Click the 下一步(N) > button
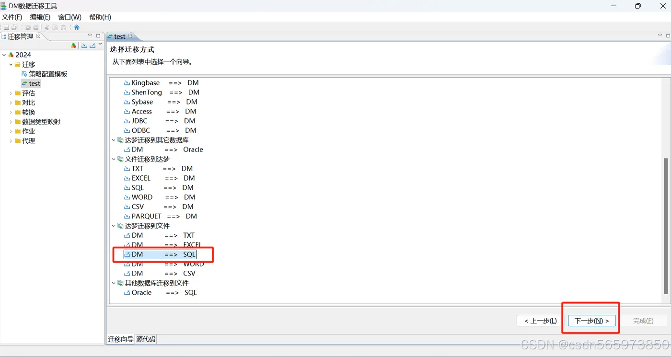Screen dimensions: 671x357 pos(591,321)
